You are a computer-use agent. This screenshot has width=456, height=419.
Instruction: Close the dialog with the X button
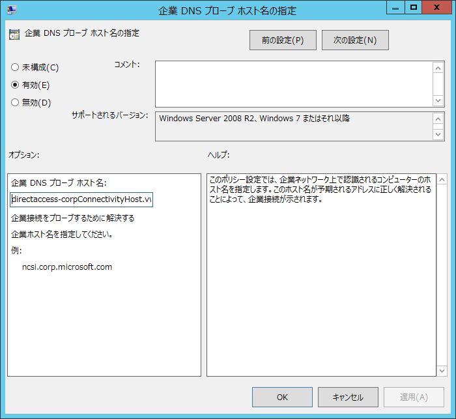(x=436, y=8)
